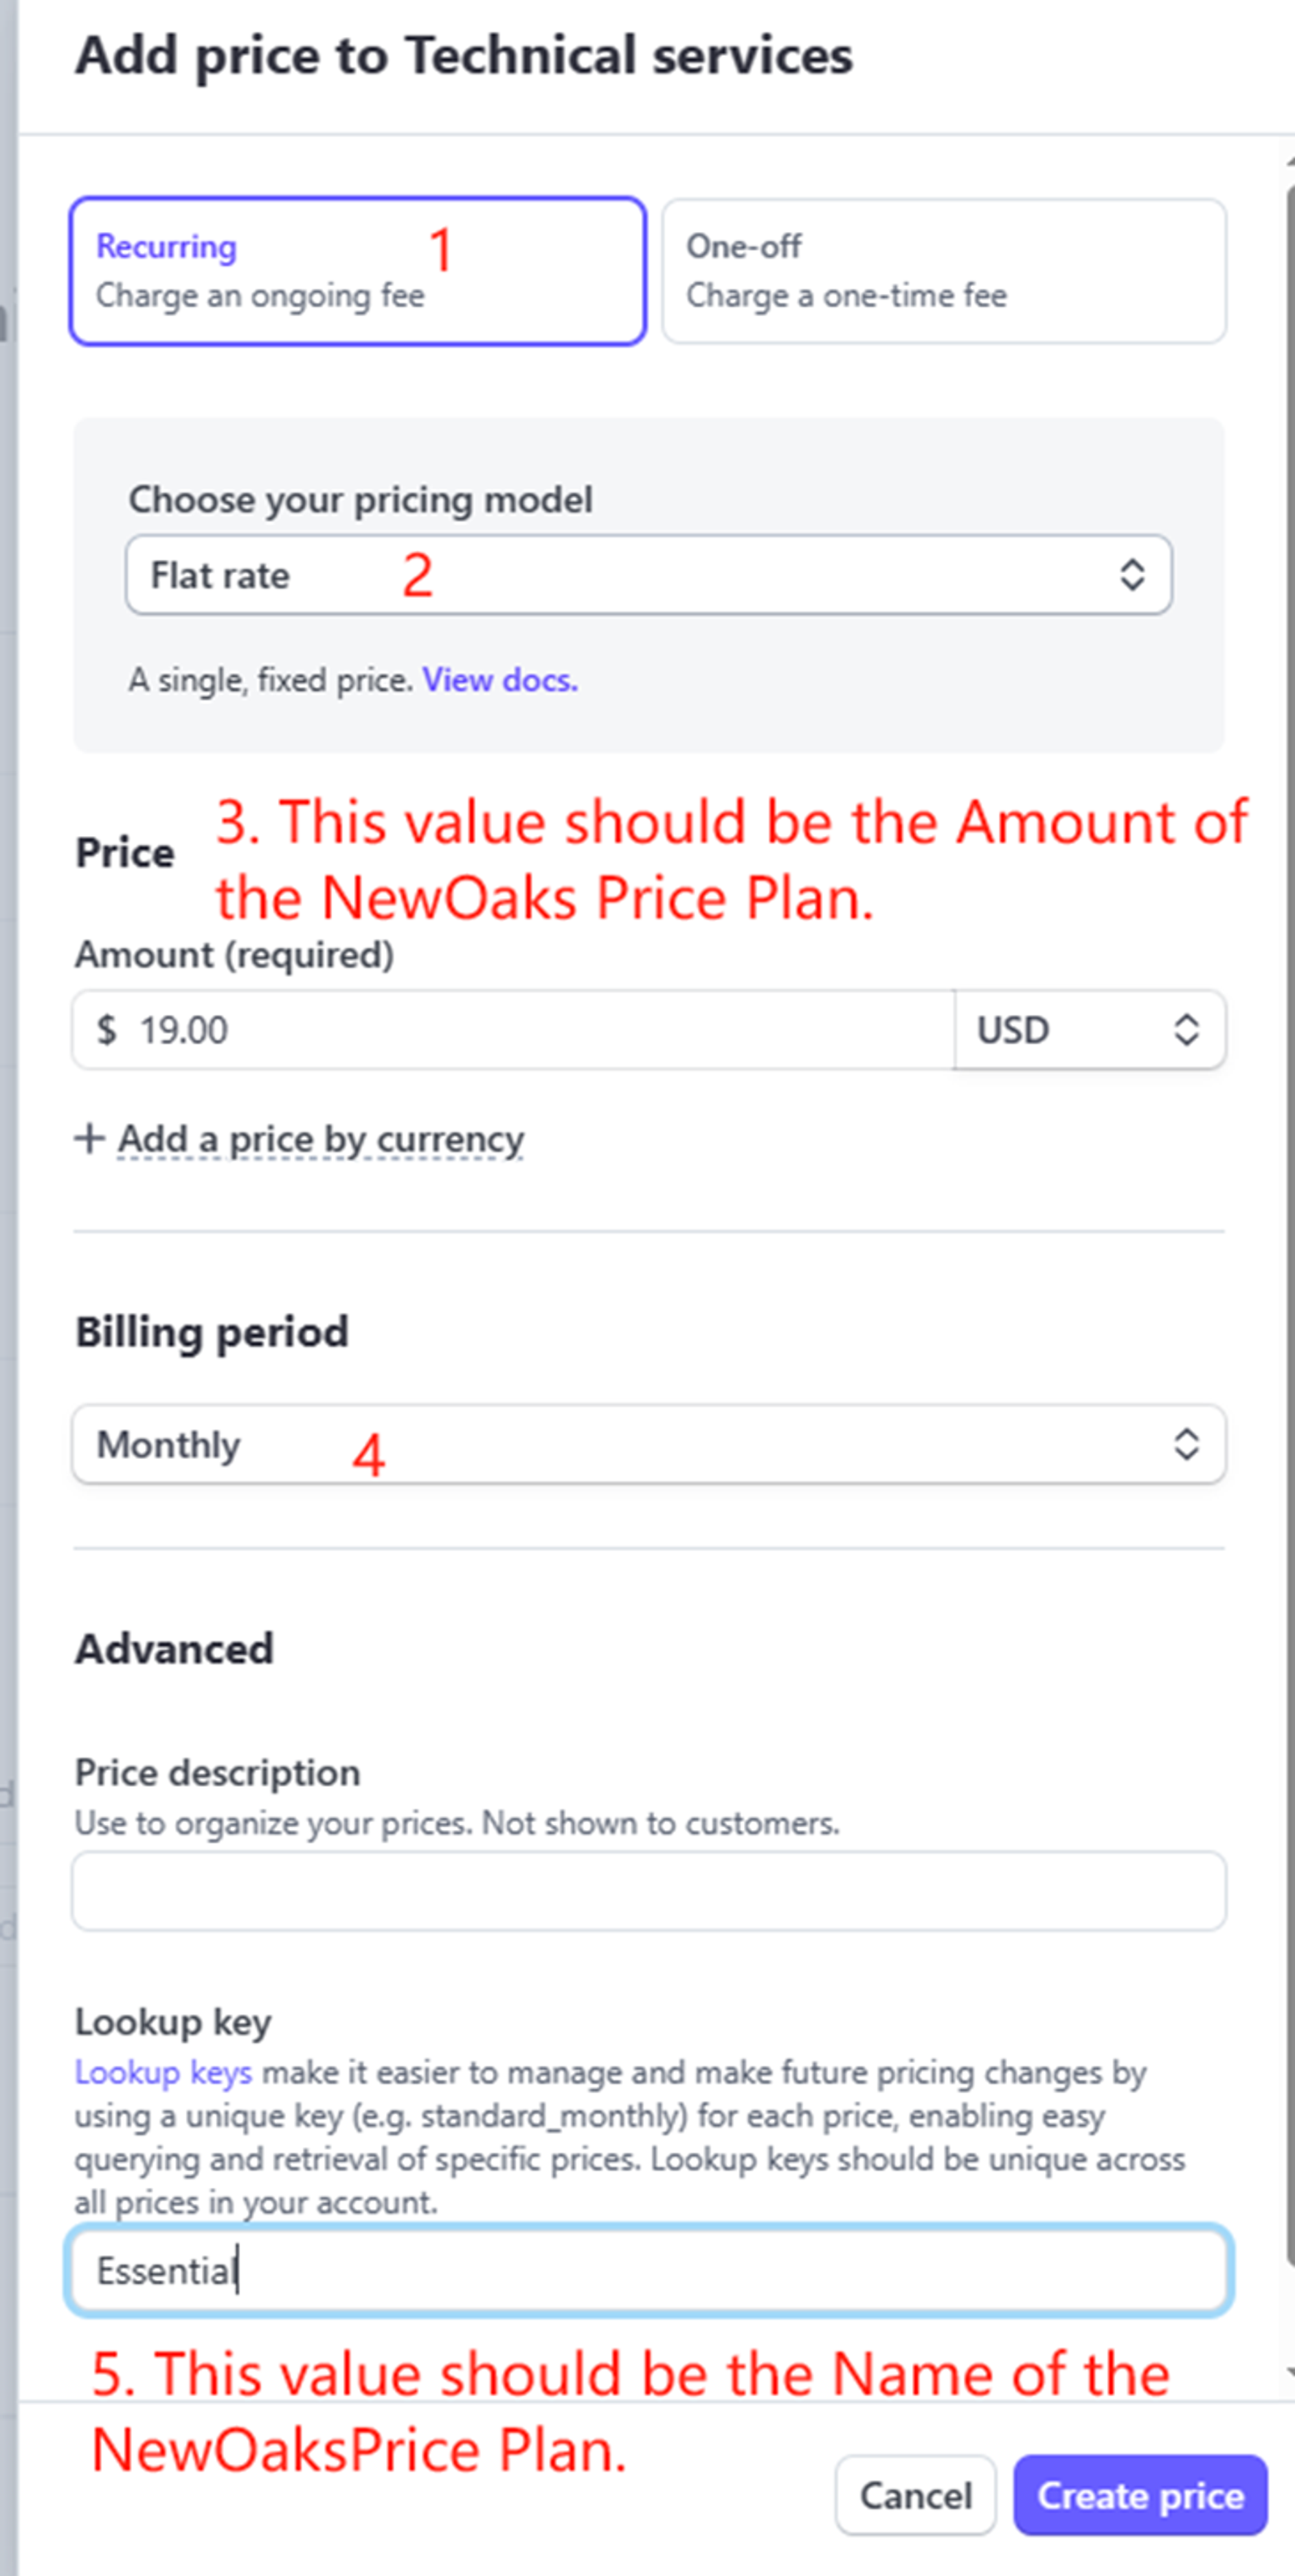This screenshot has height=2576, width=1295.
Task: Click the up-down arrows beside USD
Action: coord(1186,1030)
